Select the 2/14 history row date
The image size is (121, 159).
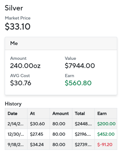pos(15,124)
